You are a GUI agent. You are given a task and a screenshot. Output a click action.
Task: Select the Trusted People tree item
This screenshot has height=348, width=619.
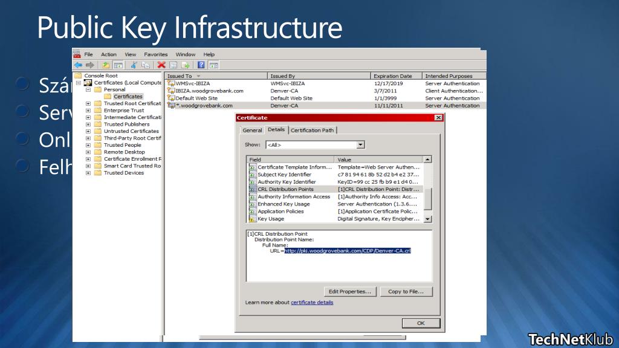(x=122, y=145)
